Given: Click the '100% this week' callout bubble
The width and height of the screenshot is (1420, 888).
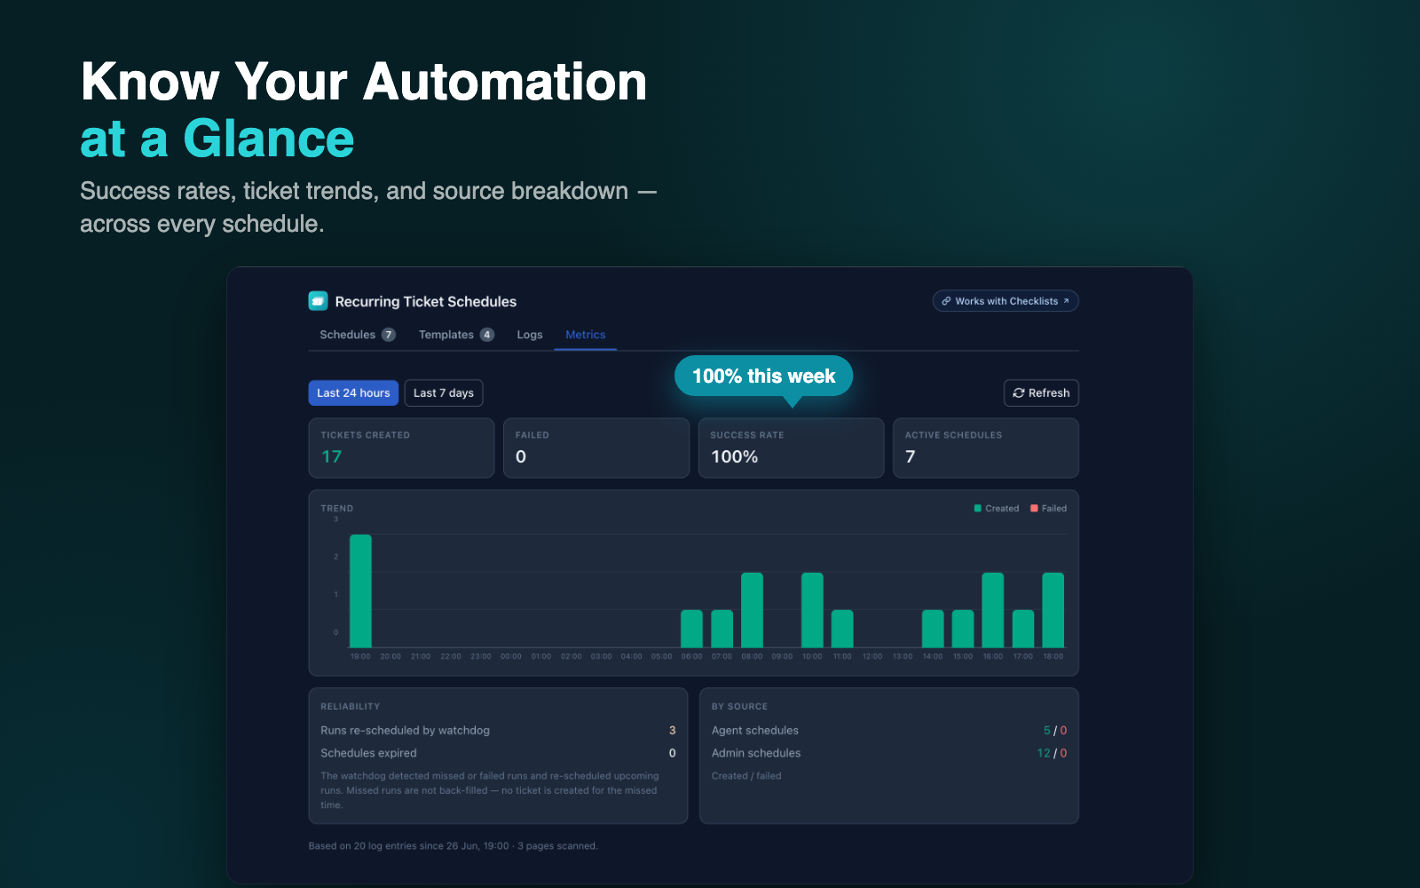Looking at the screenshot, I should (x=763, y=377).
